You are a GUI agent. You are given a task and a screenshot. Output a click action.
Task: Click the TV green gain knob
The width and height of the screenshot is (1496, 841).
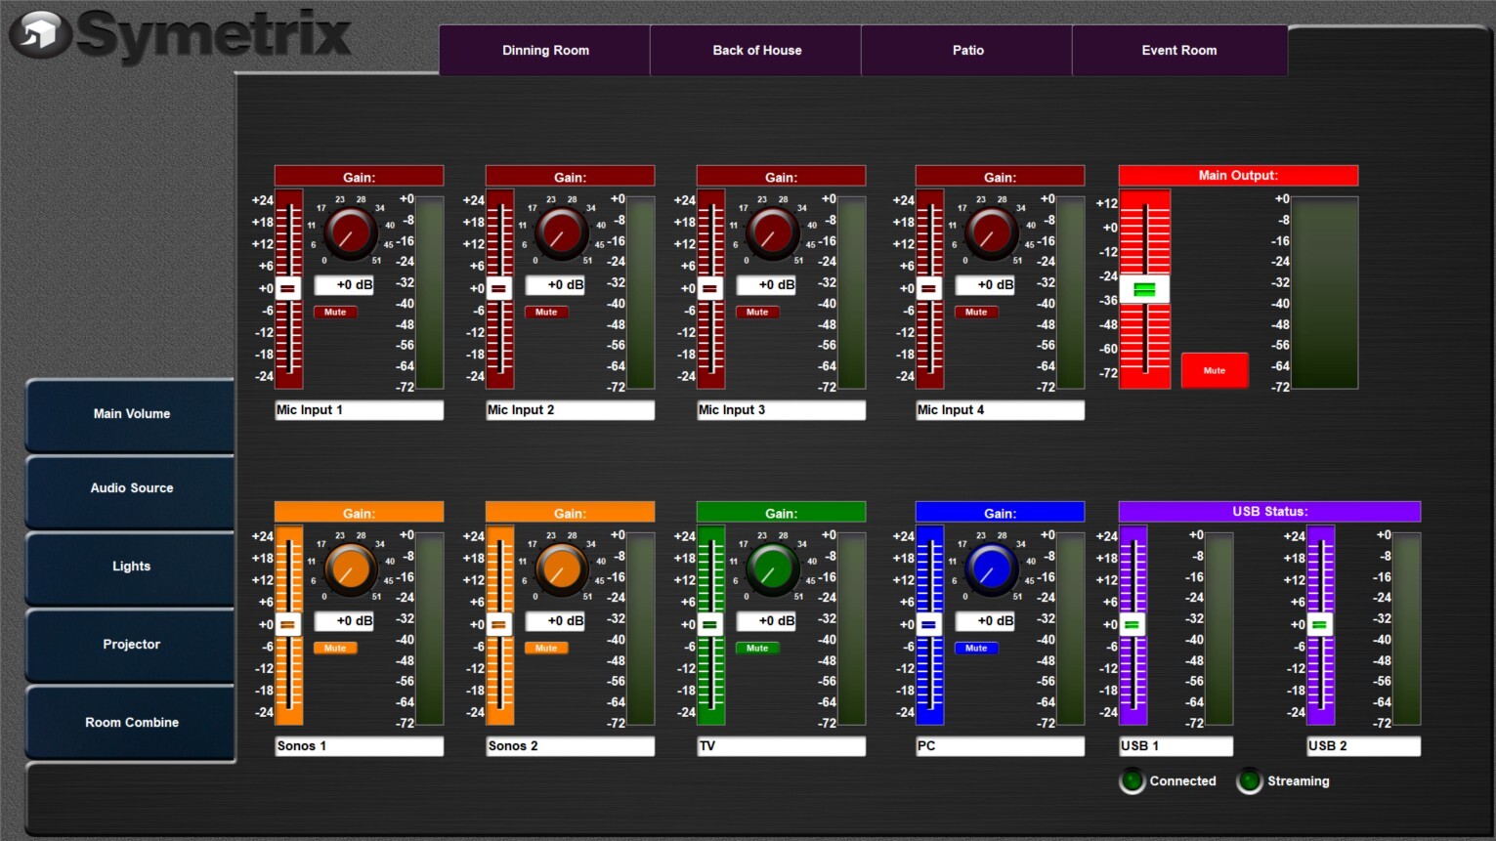[x=772, y=568]
